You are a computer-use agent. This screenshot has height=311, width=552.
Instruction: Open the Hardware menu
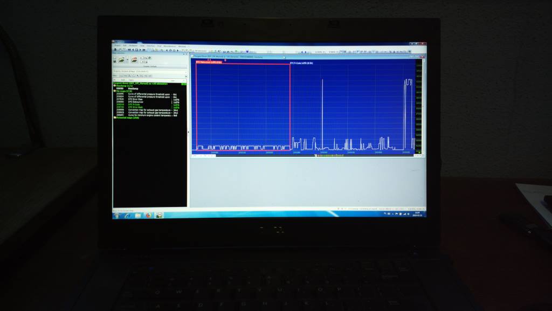click(133, 46)
